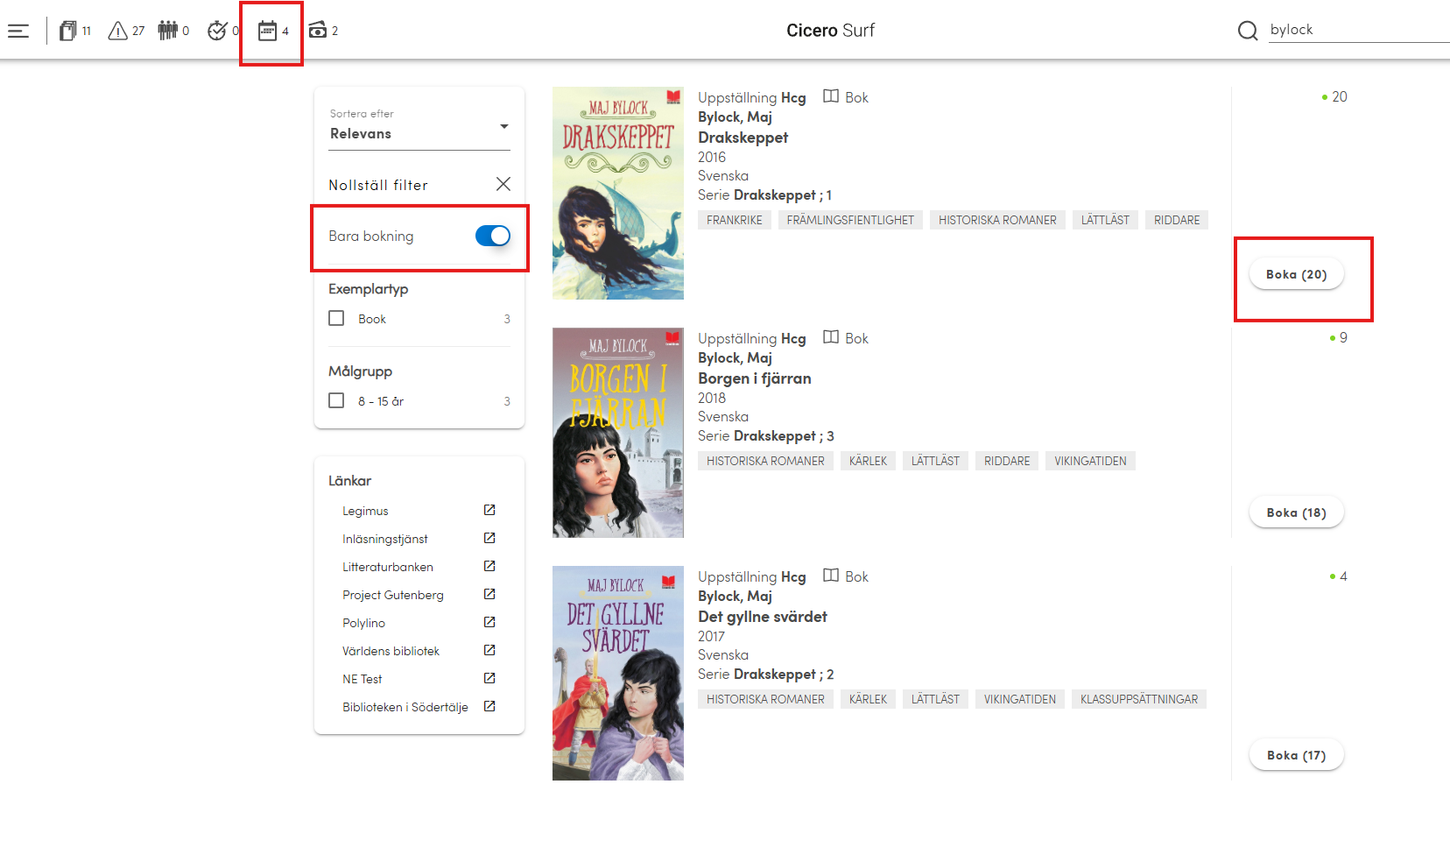The width and height of the screenshot is (1450, 862).
Task: Select the FRANKRIKE tag
Action: [x=735, y=220]
